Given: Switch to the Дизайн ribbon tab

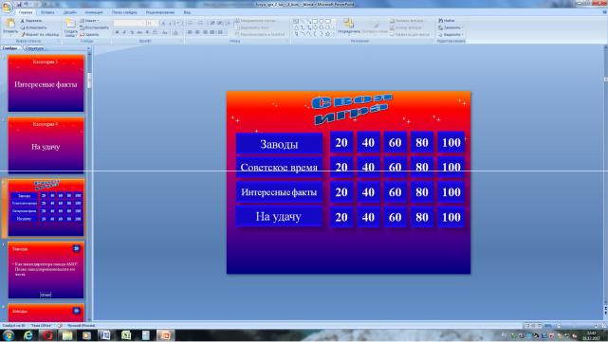Looking at the screenshot, I should tap(70, 12).
